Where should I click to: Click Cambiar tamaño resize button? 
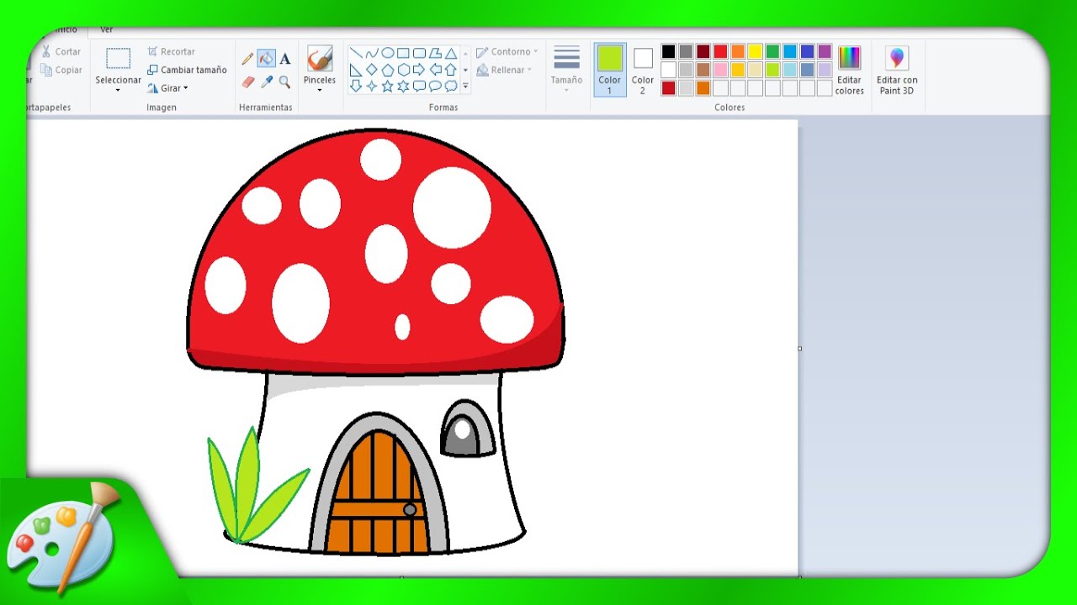tap(187, 71)
